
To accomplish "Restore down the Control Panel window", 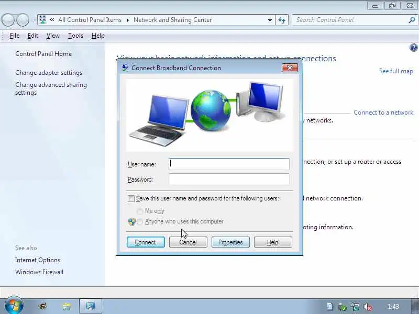I will 392,6.
